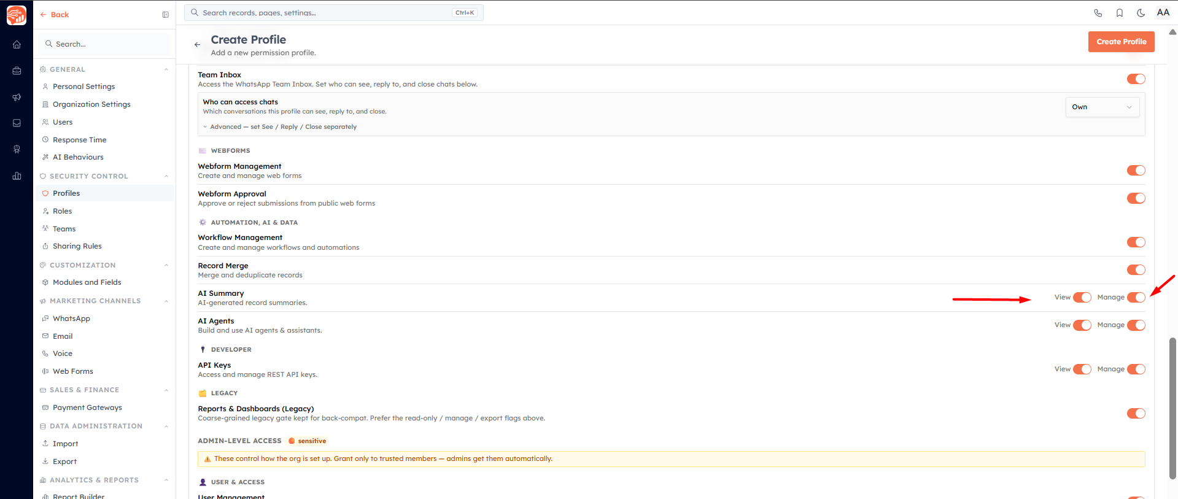Collapse the Customization sidebar section
The image size is (1178, 499).
point(166,265)
